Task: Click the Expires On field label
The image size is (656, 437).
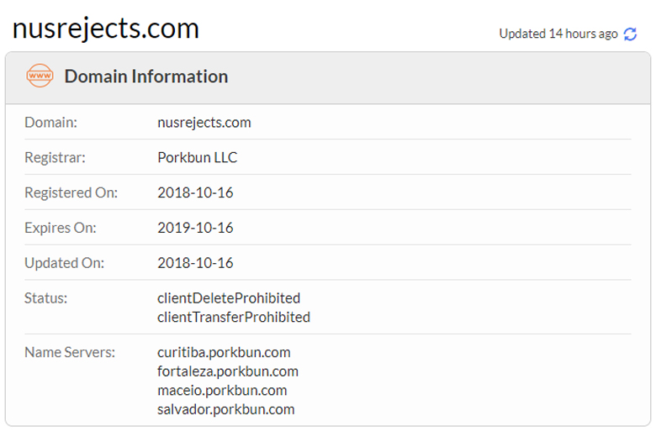Action: coord(61,228)
